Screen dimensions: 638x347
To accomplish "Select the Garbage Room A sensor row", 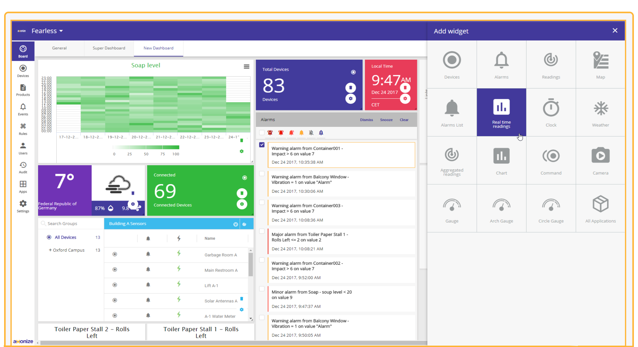I will coord(176,255).
